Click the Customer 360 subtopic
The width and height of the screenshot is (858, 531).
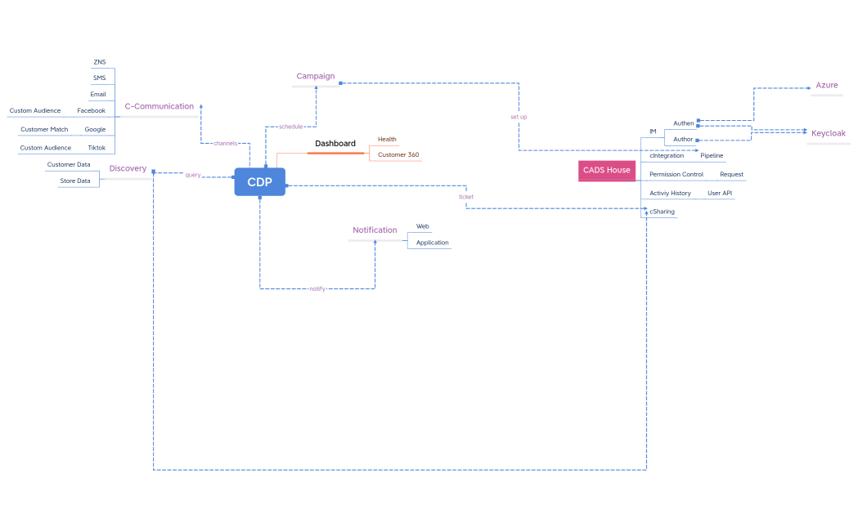[x=398, y=154]
